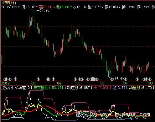Click the turnover amount 额13483

[x=111, y=7]
